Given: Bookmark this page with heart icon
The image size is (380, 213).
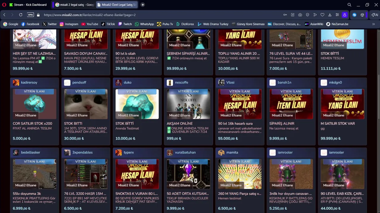Looking at the screenshot, I should (322, 15).
